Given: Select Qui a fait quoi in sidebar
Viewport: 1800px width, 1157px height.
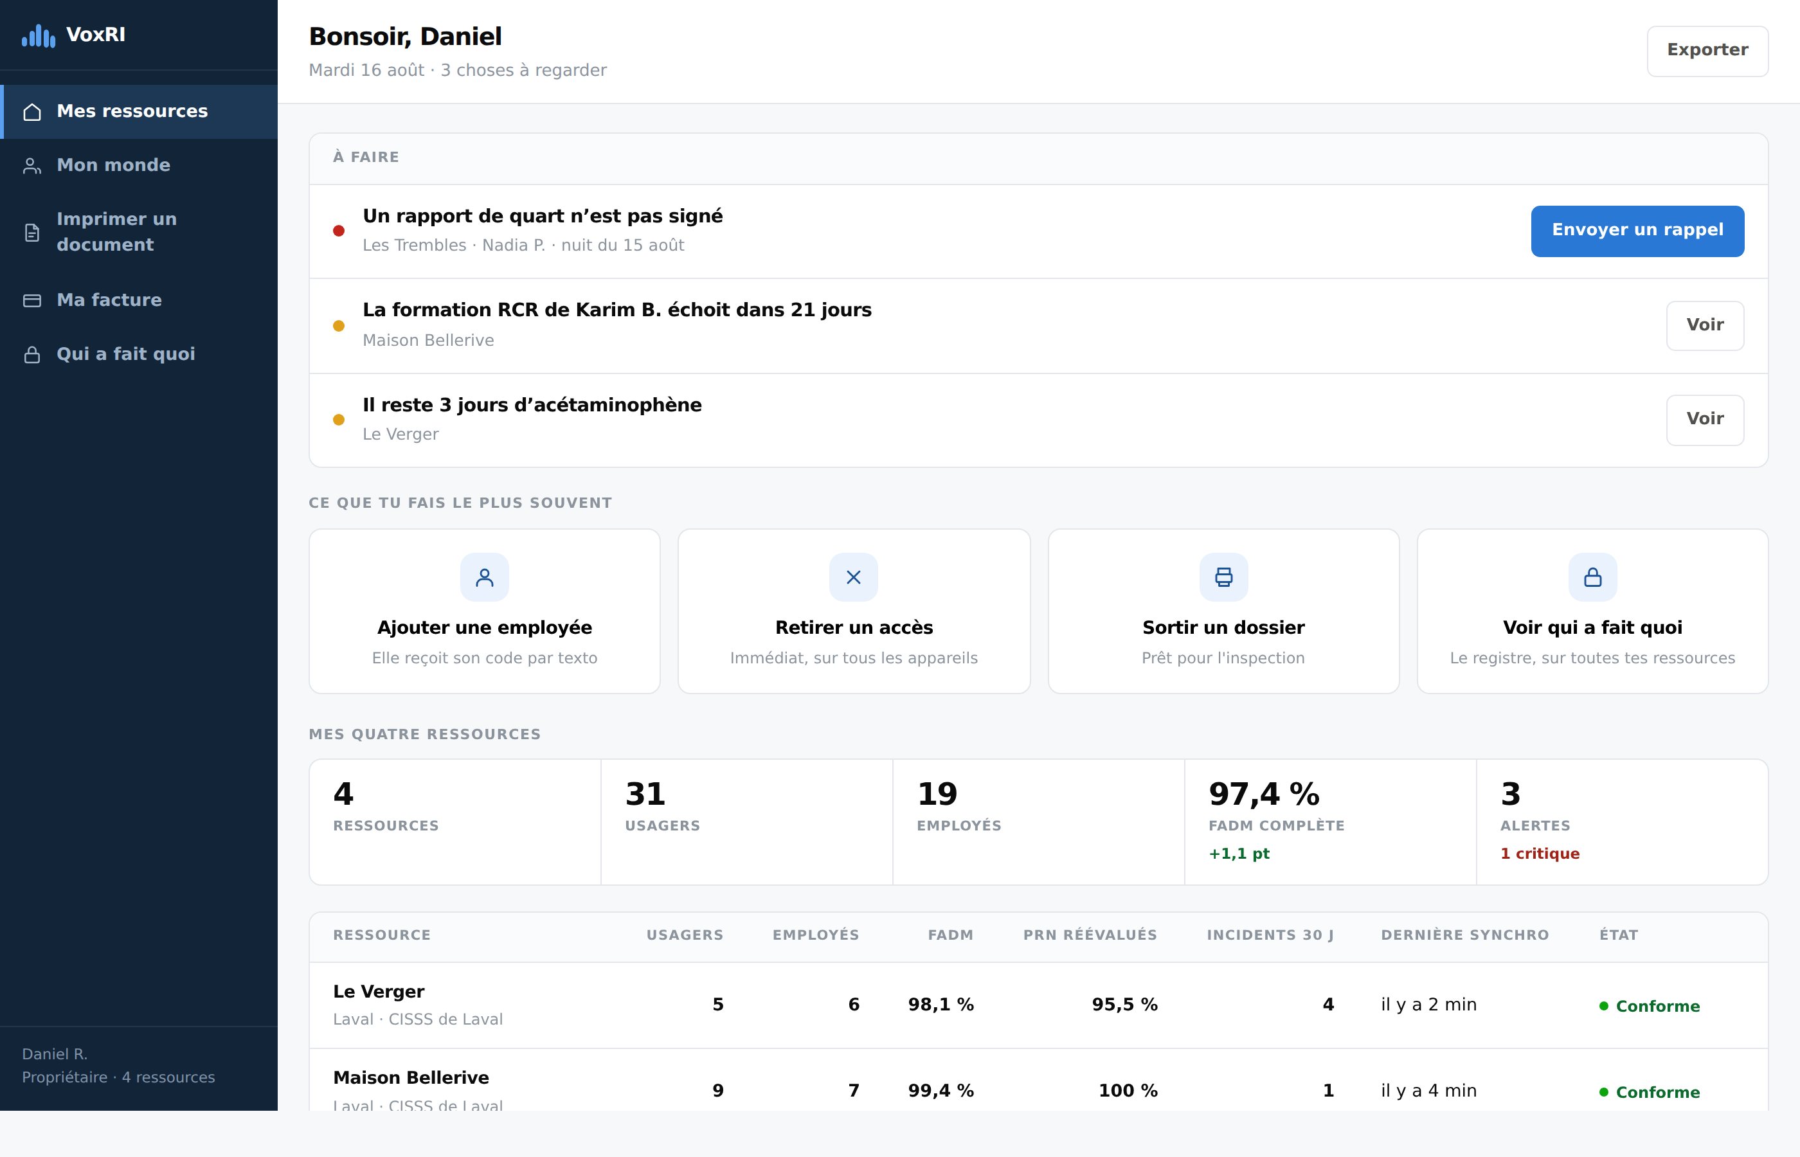Looking at the screenshot, I should click(x=139, y=354).
